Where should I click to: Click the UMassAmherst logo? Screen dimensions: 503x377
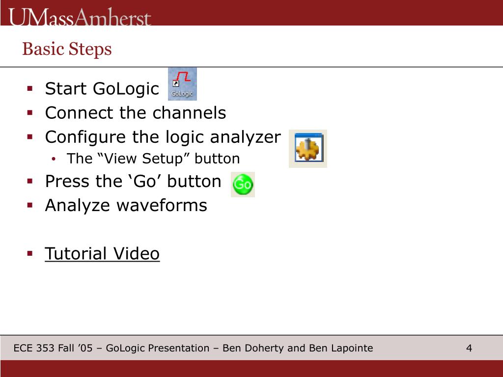tap(80, 17)
